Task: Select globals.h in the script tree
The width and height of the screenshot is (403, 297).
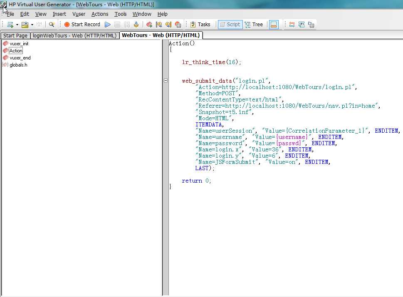Action: [x=18, y=65]
